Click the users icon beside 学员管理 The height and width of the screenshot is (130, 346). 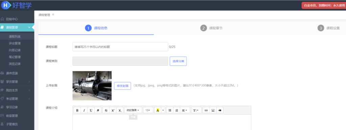[2, 82]
